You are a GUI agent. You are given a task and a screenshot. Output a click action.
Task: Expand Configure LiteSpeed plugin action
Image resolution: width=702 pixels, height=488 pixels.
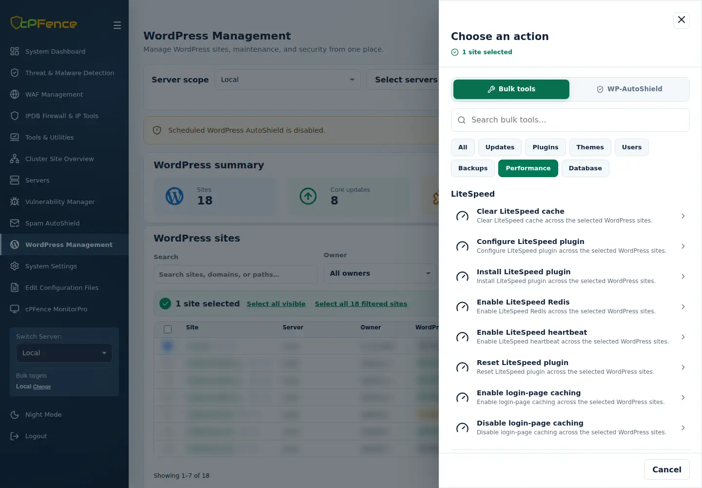click(x=570, y=246)
